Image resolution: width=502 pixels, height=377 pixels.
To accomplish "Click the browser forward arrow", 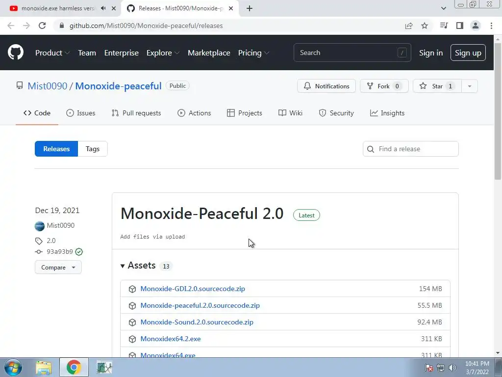I will [26, 26].
